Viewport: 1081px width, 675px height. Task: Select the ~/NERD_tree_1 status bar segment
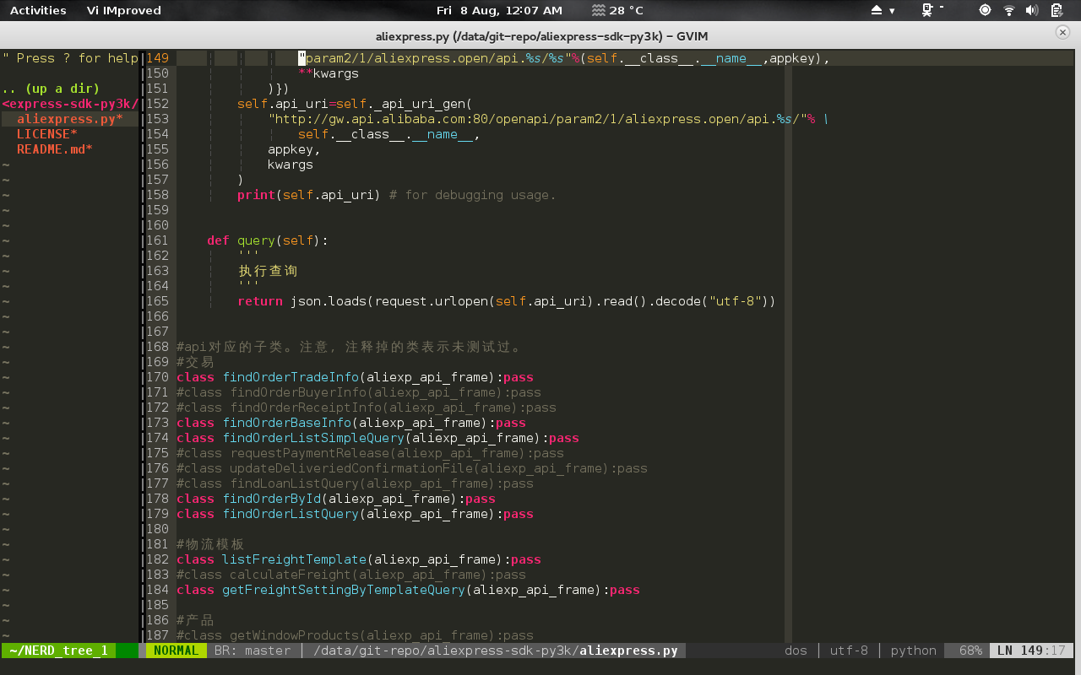(58, 651)
